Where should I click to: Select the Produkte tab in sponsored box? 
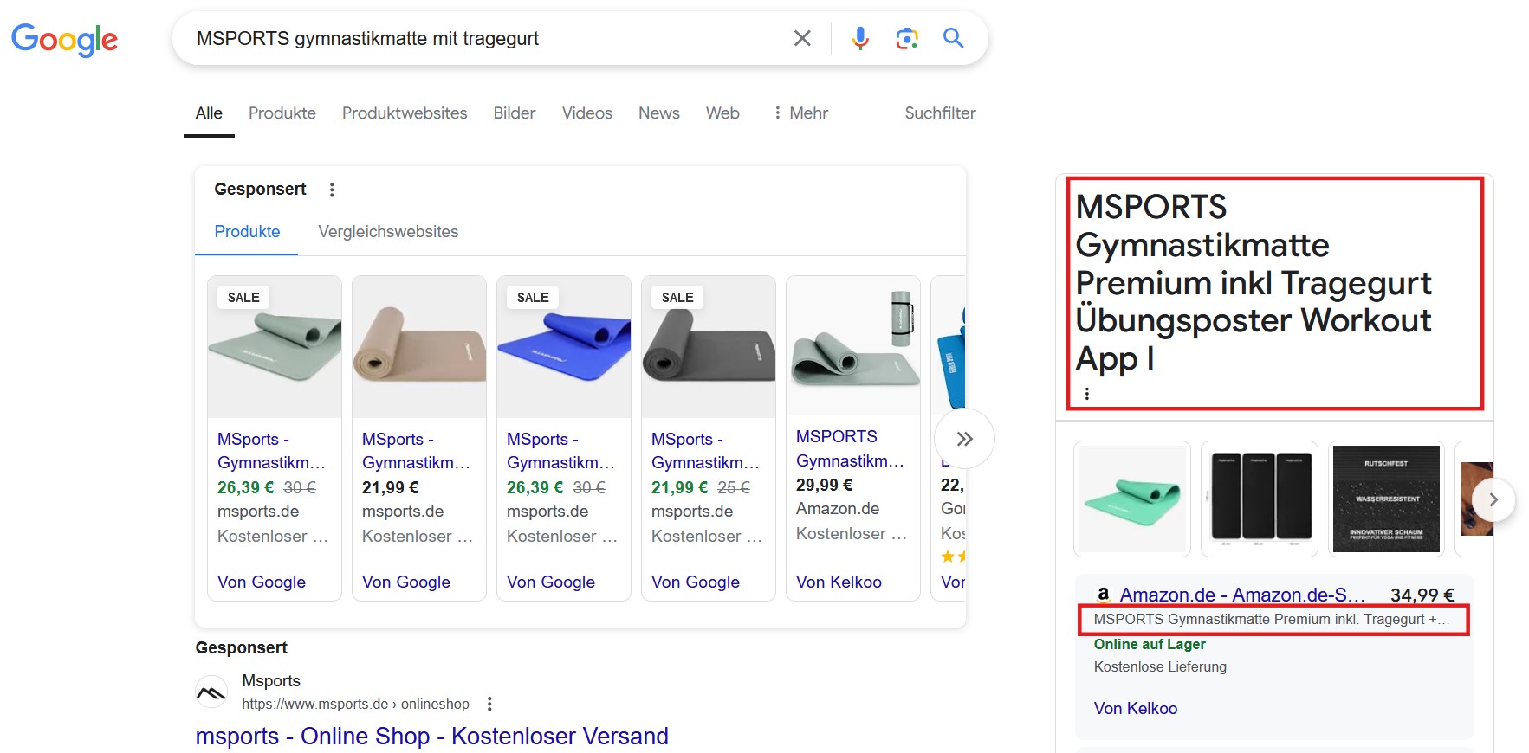tap(247, 232)
